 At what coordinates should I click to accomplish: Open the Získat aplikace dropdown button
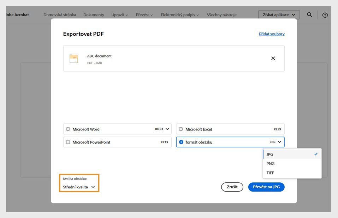279,15
